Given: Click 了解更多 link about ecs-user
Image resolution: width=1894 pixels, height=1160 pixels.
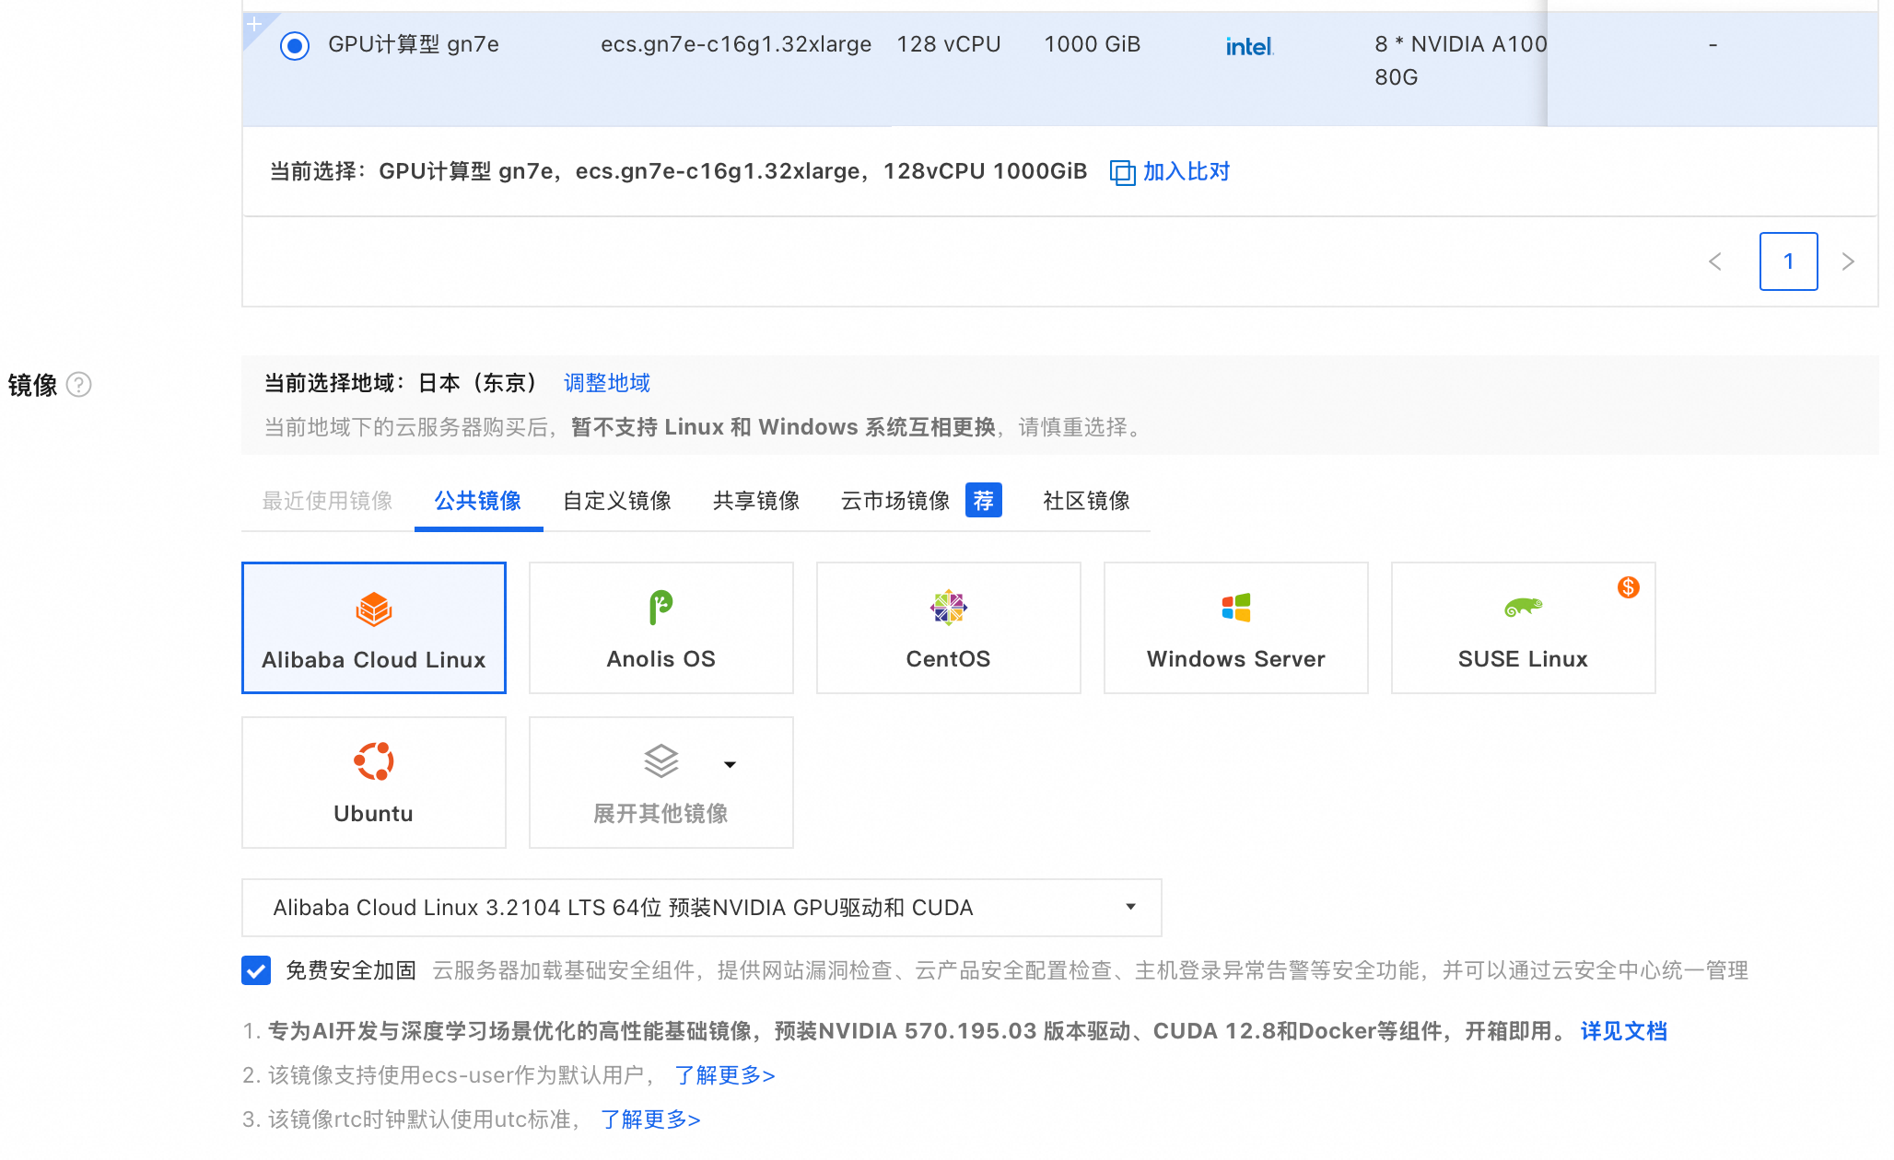Looking at the screenshot, I should (x=725, y=1075).
